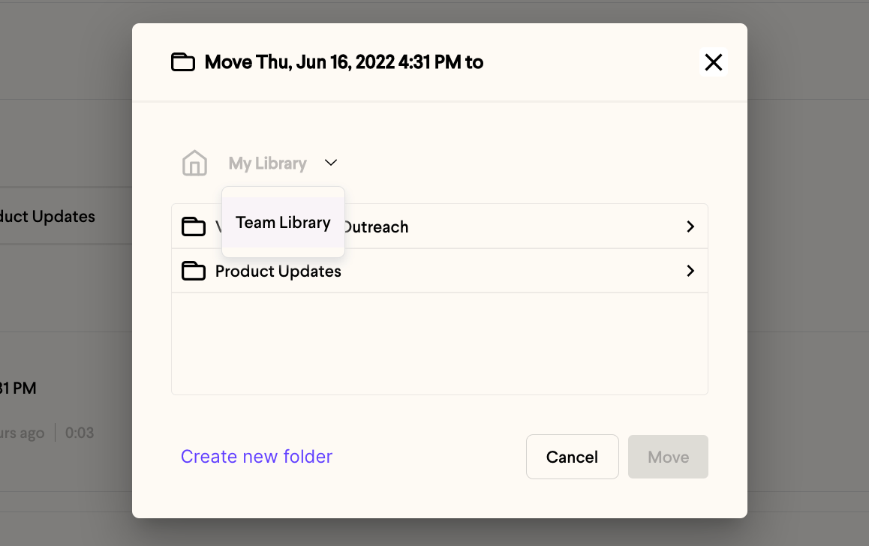
Task: Click the dialog title with the recording date
Action: pos(344,62)
